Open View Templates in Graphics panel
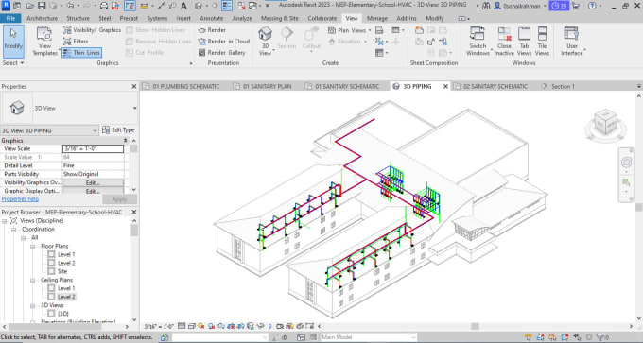643x343 pixels. 44,41
